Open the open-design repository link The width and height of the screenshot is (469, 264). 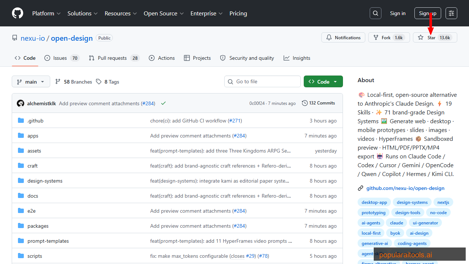(72, 38)
